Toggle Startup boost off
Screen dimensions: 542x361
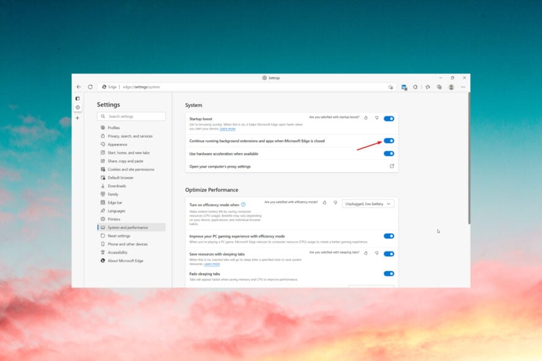click(x=390, y=118)
